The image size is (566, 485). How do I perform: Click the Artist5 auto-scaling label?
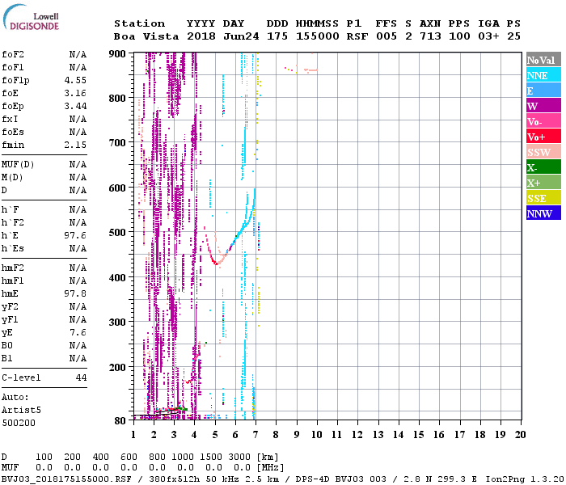[21, 410]
